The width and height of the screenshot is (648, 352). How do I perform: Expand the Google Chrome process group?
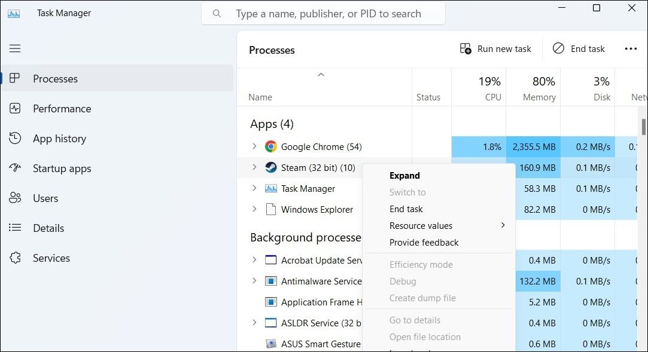click(x=254, y=146)
